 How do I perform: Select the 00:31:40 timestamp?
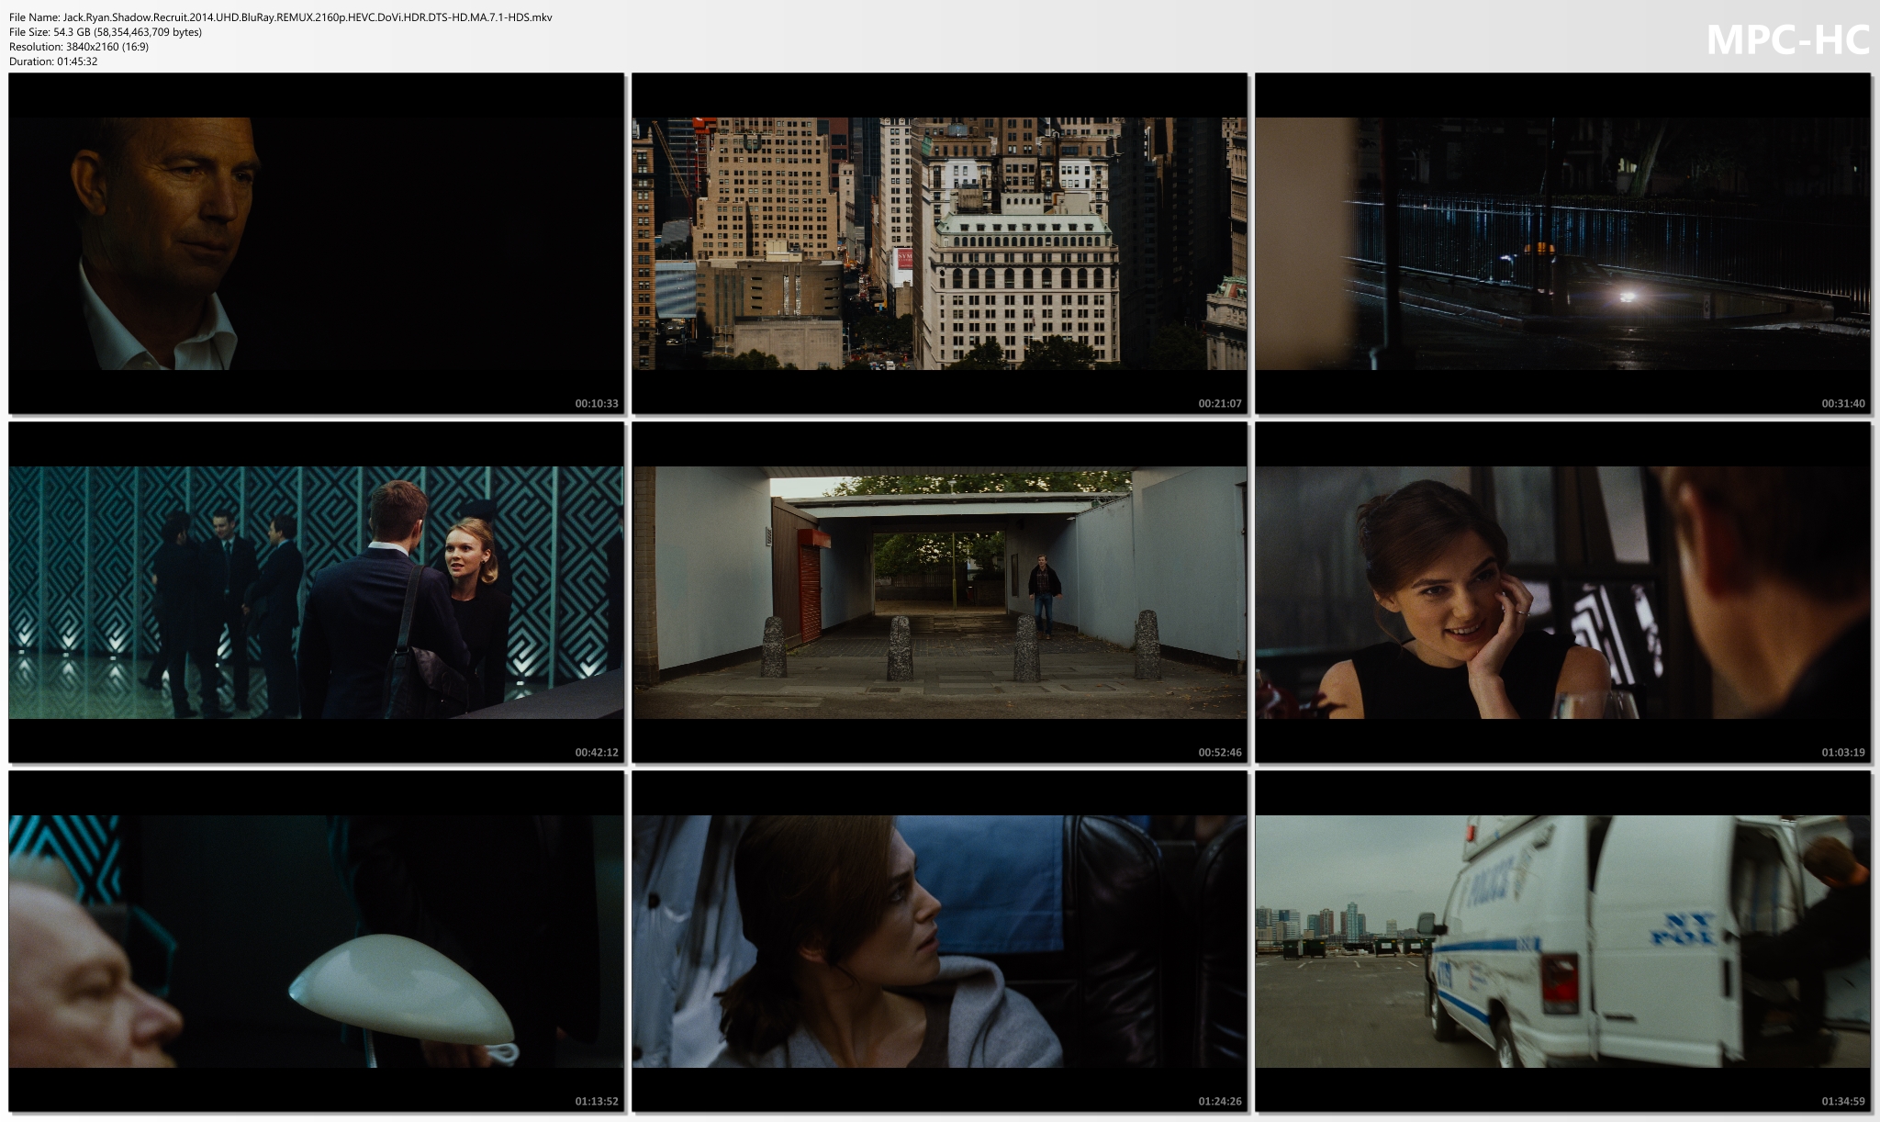click(1843, 403)
